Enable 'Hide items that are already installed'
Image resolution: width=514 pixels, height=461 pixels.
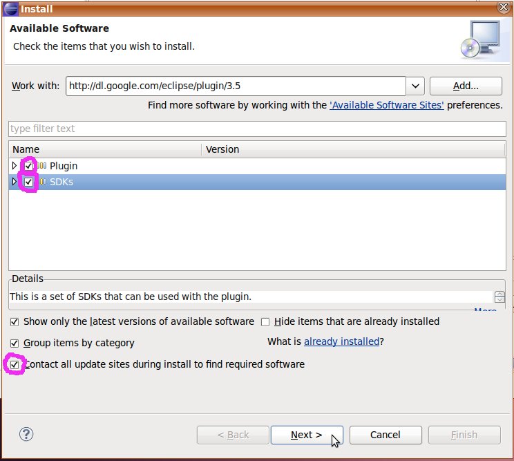[x=265, y=322]
